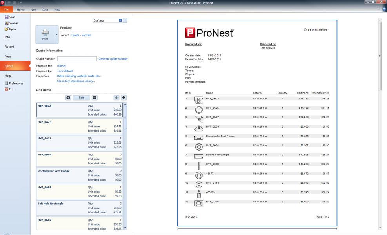Click the Page 1 of 3 footer text
This screenshot has width=387, height=235.
322,217
